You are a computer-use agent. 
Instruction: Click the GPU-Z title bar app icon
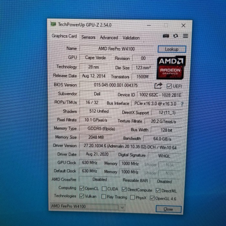click(x=54, y=24)
